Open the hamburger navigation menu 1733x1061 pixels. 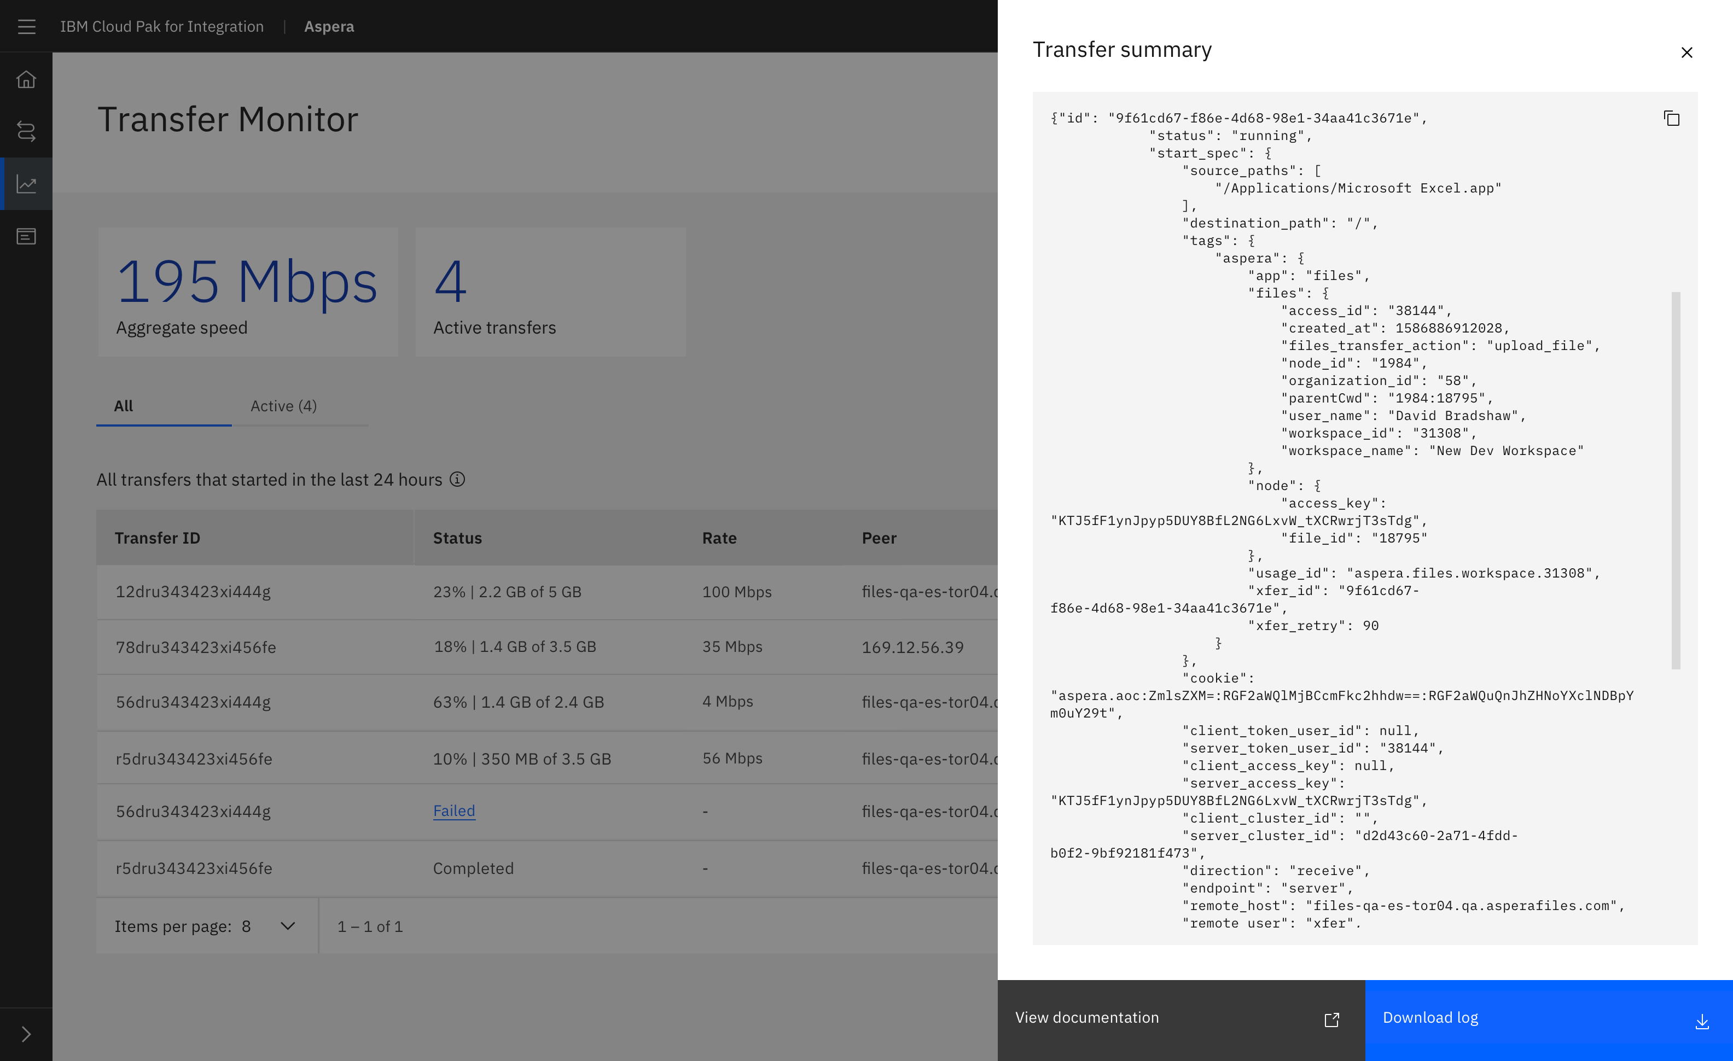(26, 26)
